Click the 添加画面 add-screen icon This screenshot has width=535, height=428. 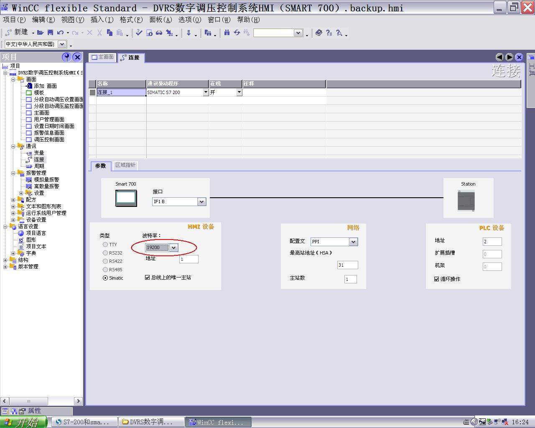point(29,86)
